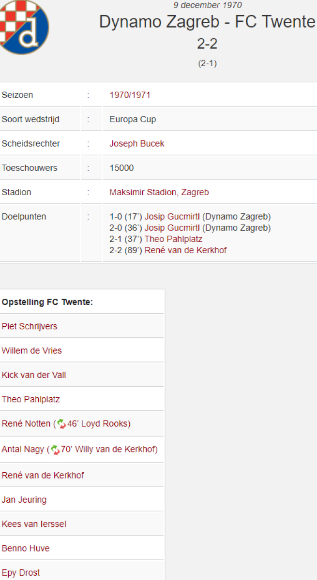Open Kick van der Vall profile

[x=34, y=375]
